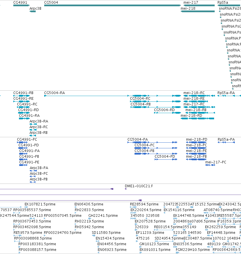Select EST EN06923.5prime
The image size is (241, 254).
112,250
